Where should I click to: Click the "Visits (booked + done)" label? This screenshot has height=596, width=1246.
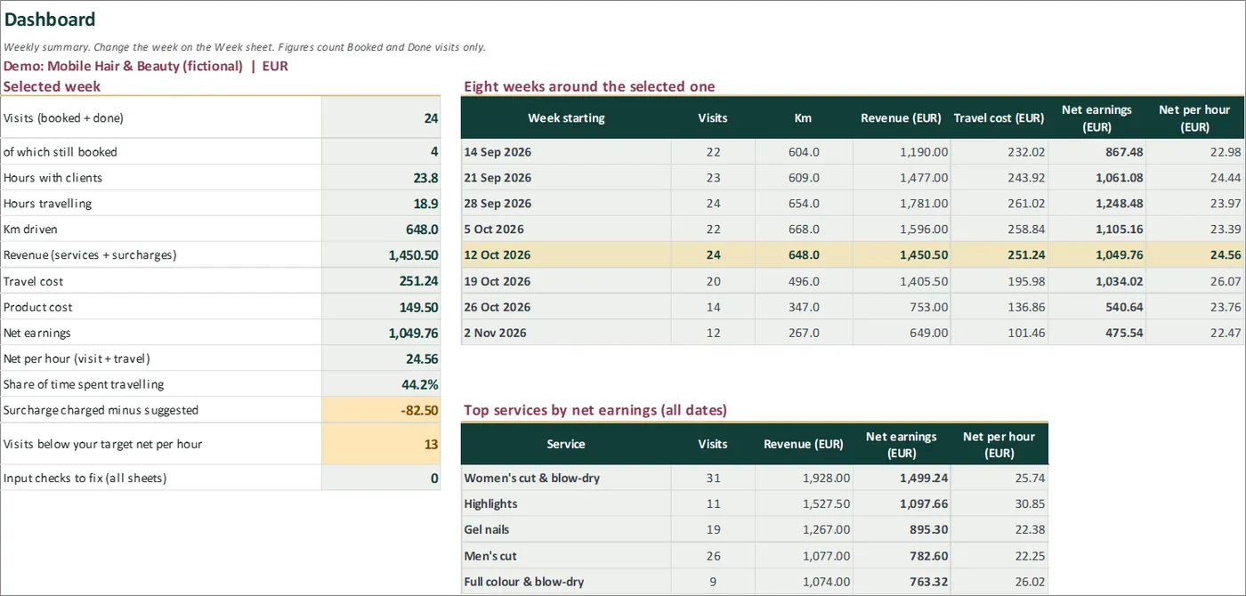(63, 118)
